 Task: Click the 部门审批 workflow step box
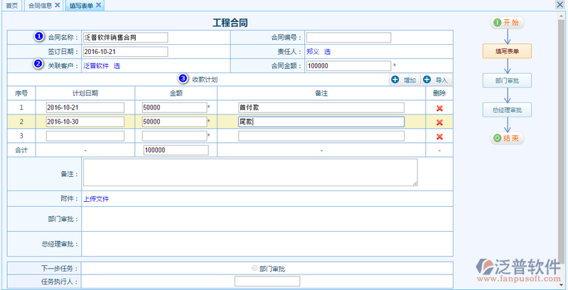click(x=507, y=81)
